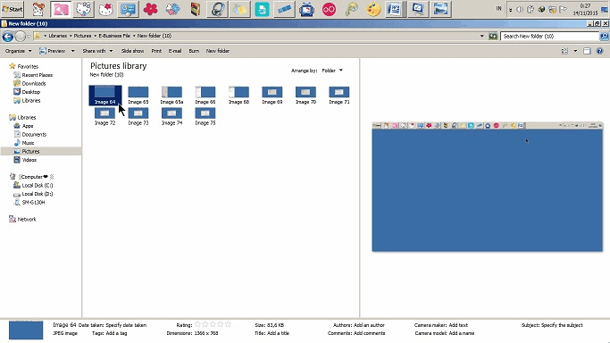Start the Slide show
Viewport: 610px width, 343px height.
click(x=132, y=51)
